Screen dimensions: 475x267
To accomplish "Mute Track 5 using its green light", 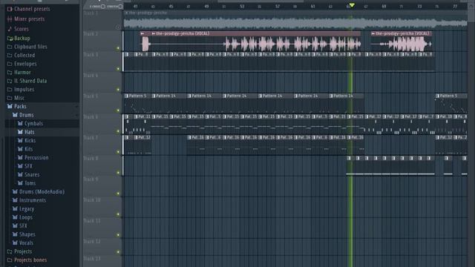I will (x=118, y=111).
